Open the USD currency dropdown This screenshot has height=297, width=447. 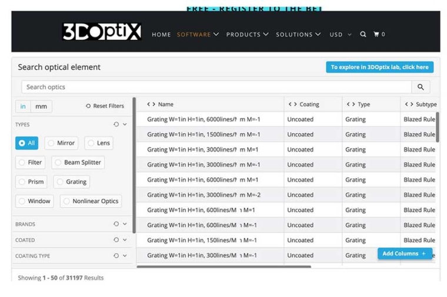click(341, 35)
